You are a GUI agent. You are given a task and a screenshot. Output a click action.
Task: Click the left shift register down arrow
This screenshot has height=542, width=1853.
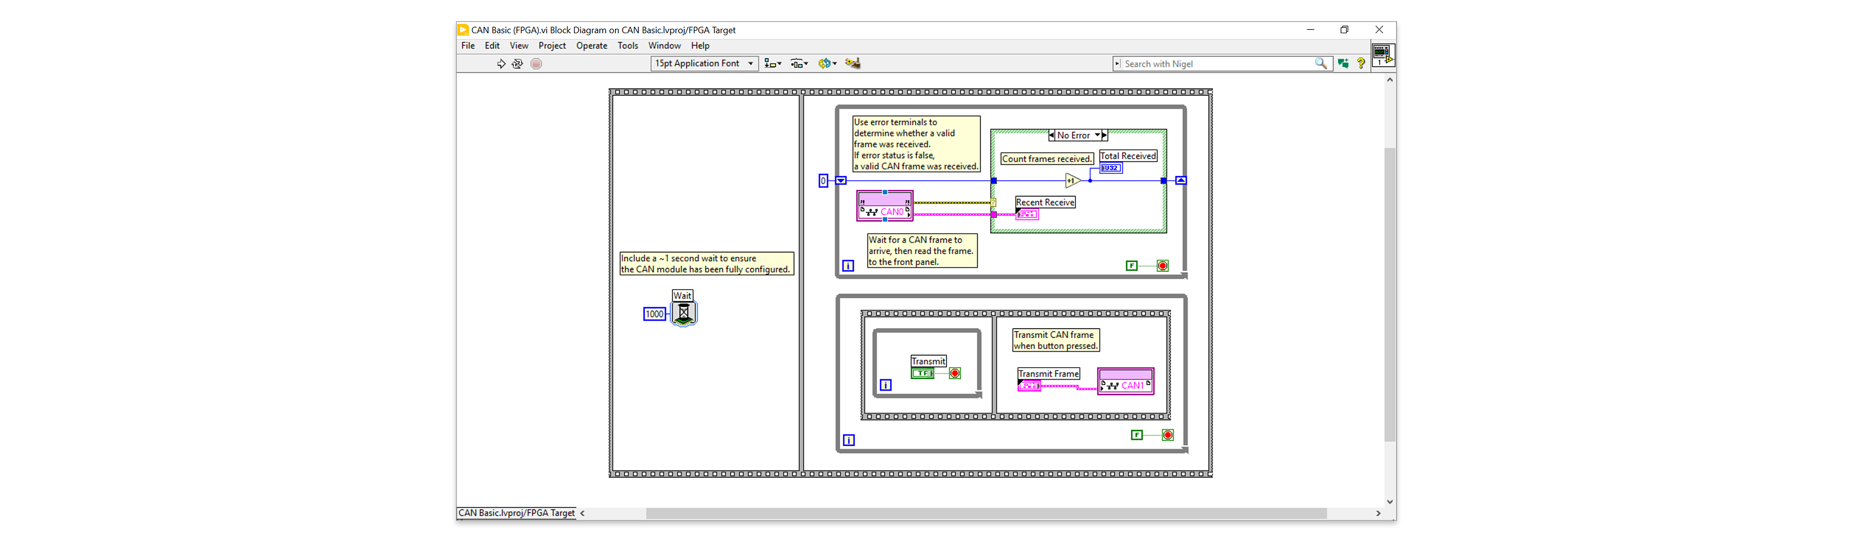841,181
